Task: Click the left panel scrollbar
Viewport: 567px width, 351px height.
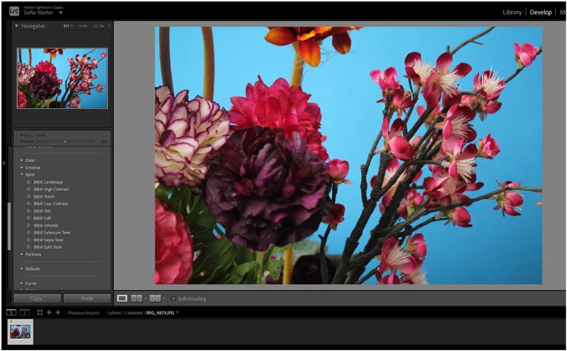Action: click(10, 226)
